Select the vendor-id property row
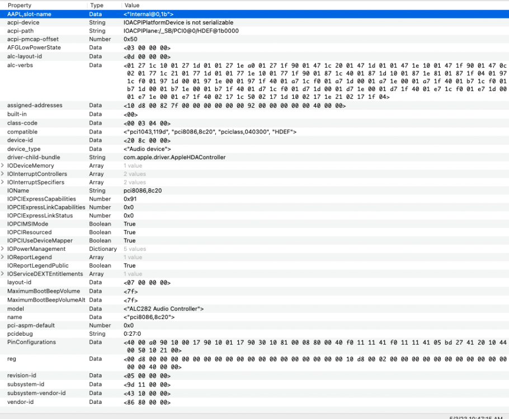 254,402
